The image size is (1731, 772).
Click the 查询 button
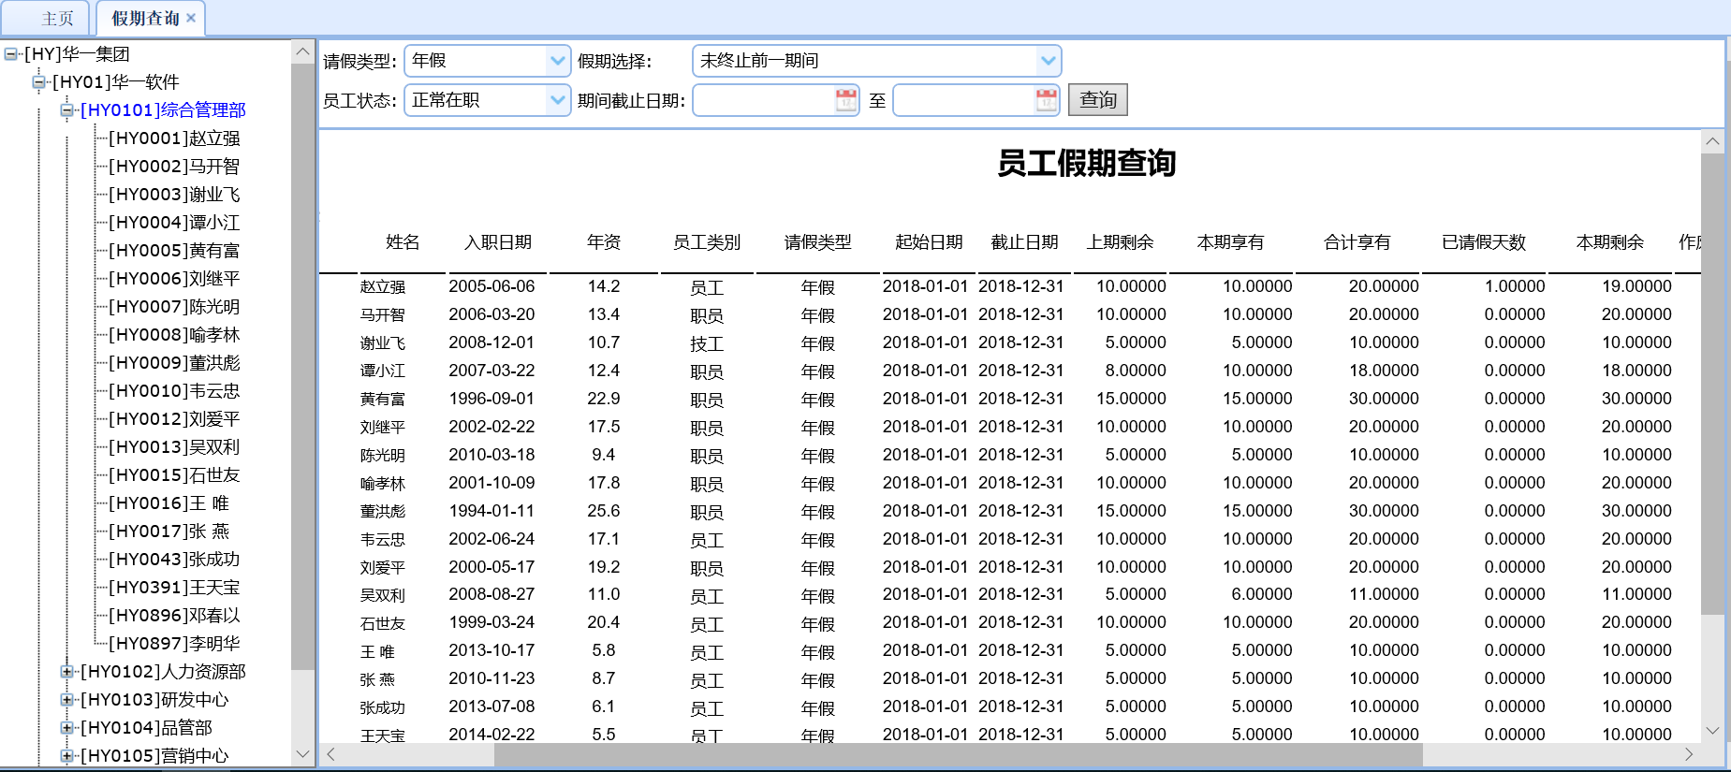tap(1097, 100)
